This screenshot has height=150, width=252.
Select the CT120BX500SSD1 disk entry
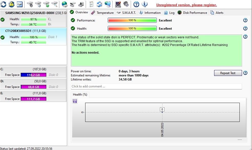coord(33,37)
